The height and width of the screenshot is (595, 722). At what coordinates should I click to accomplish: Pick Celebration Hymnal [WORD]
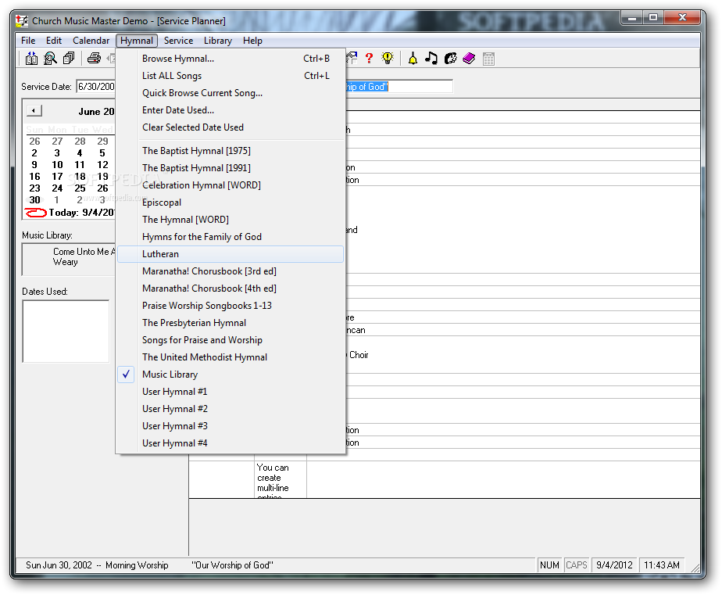231,185
